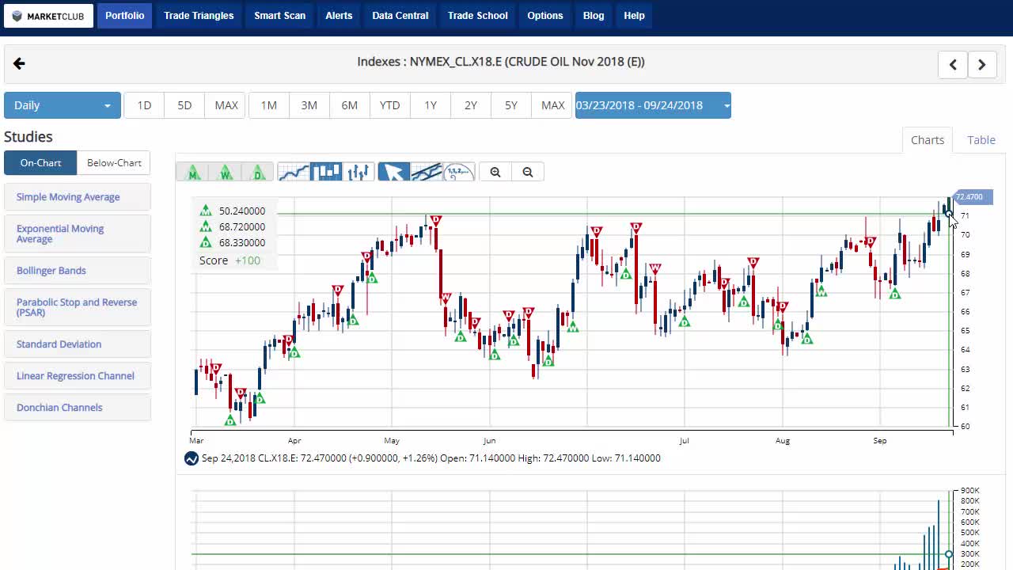Open Smart Scan menu
The image size is (1013, 570).
coord(279,15)
